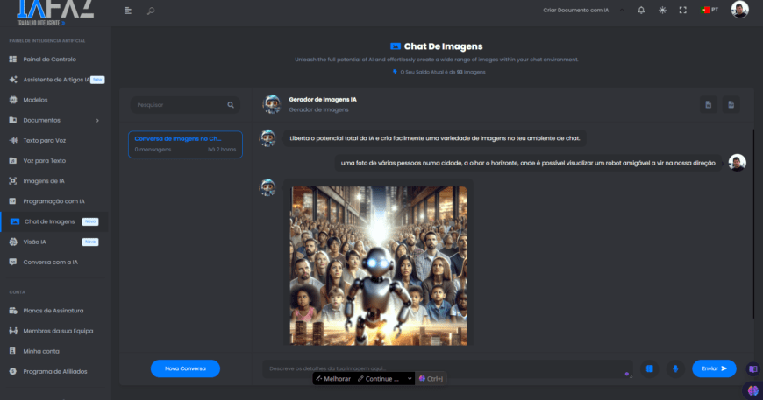
Task: Go to Visão IA in the sidebar
Action: (x=35, y=242)
